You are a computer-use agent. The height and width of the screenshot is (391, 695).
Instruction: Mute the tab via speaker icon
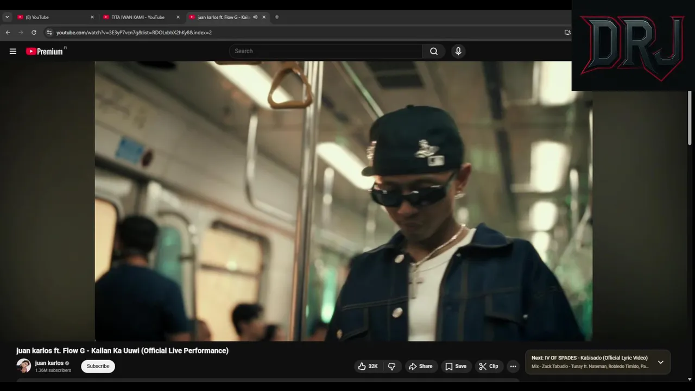[x=255, y=17]
